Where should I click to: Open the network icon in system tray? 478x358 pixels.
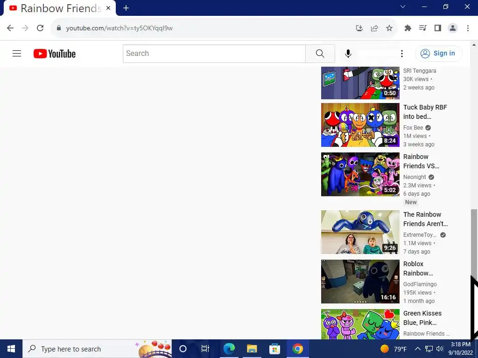click(x=429, y=349)
